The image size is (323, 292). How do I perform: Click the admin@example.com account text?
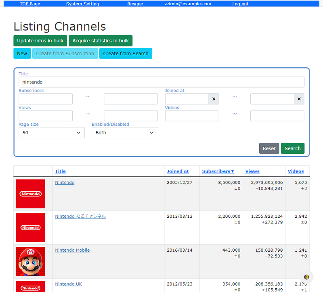click(188, 4)
